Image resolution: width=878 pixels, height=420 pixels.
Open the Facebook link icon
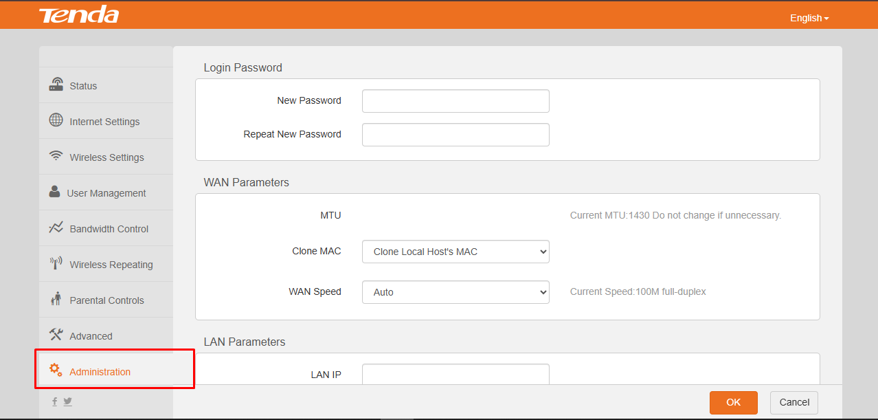55,401
